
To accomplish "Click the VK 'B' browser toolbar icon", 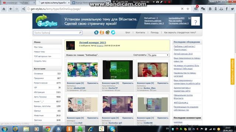I will click(210, 9).
